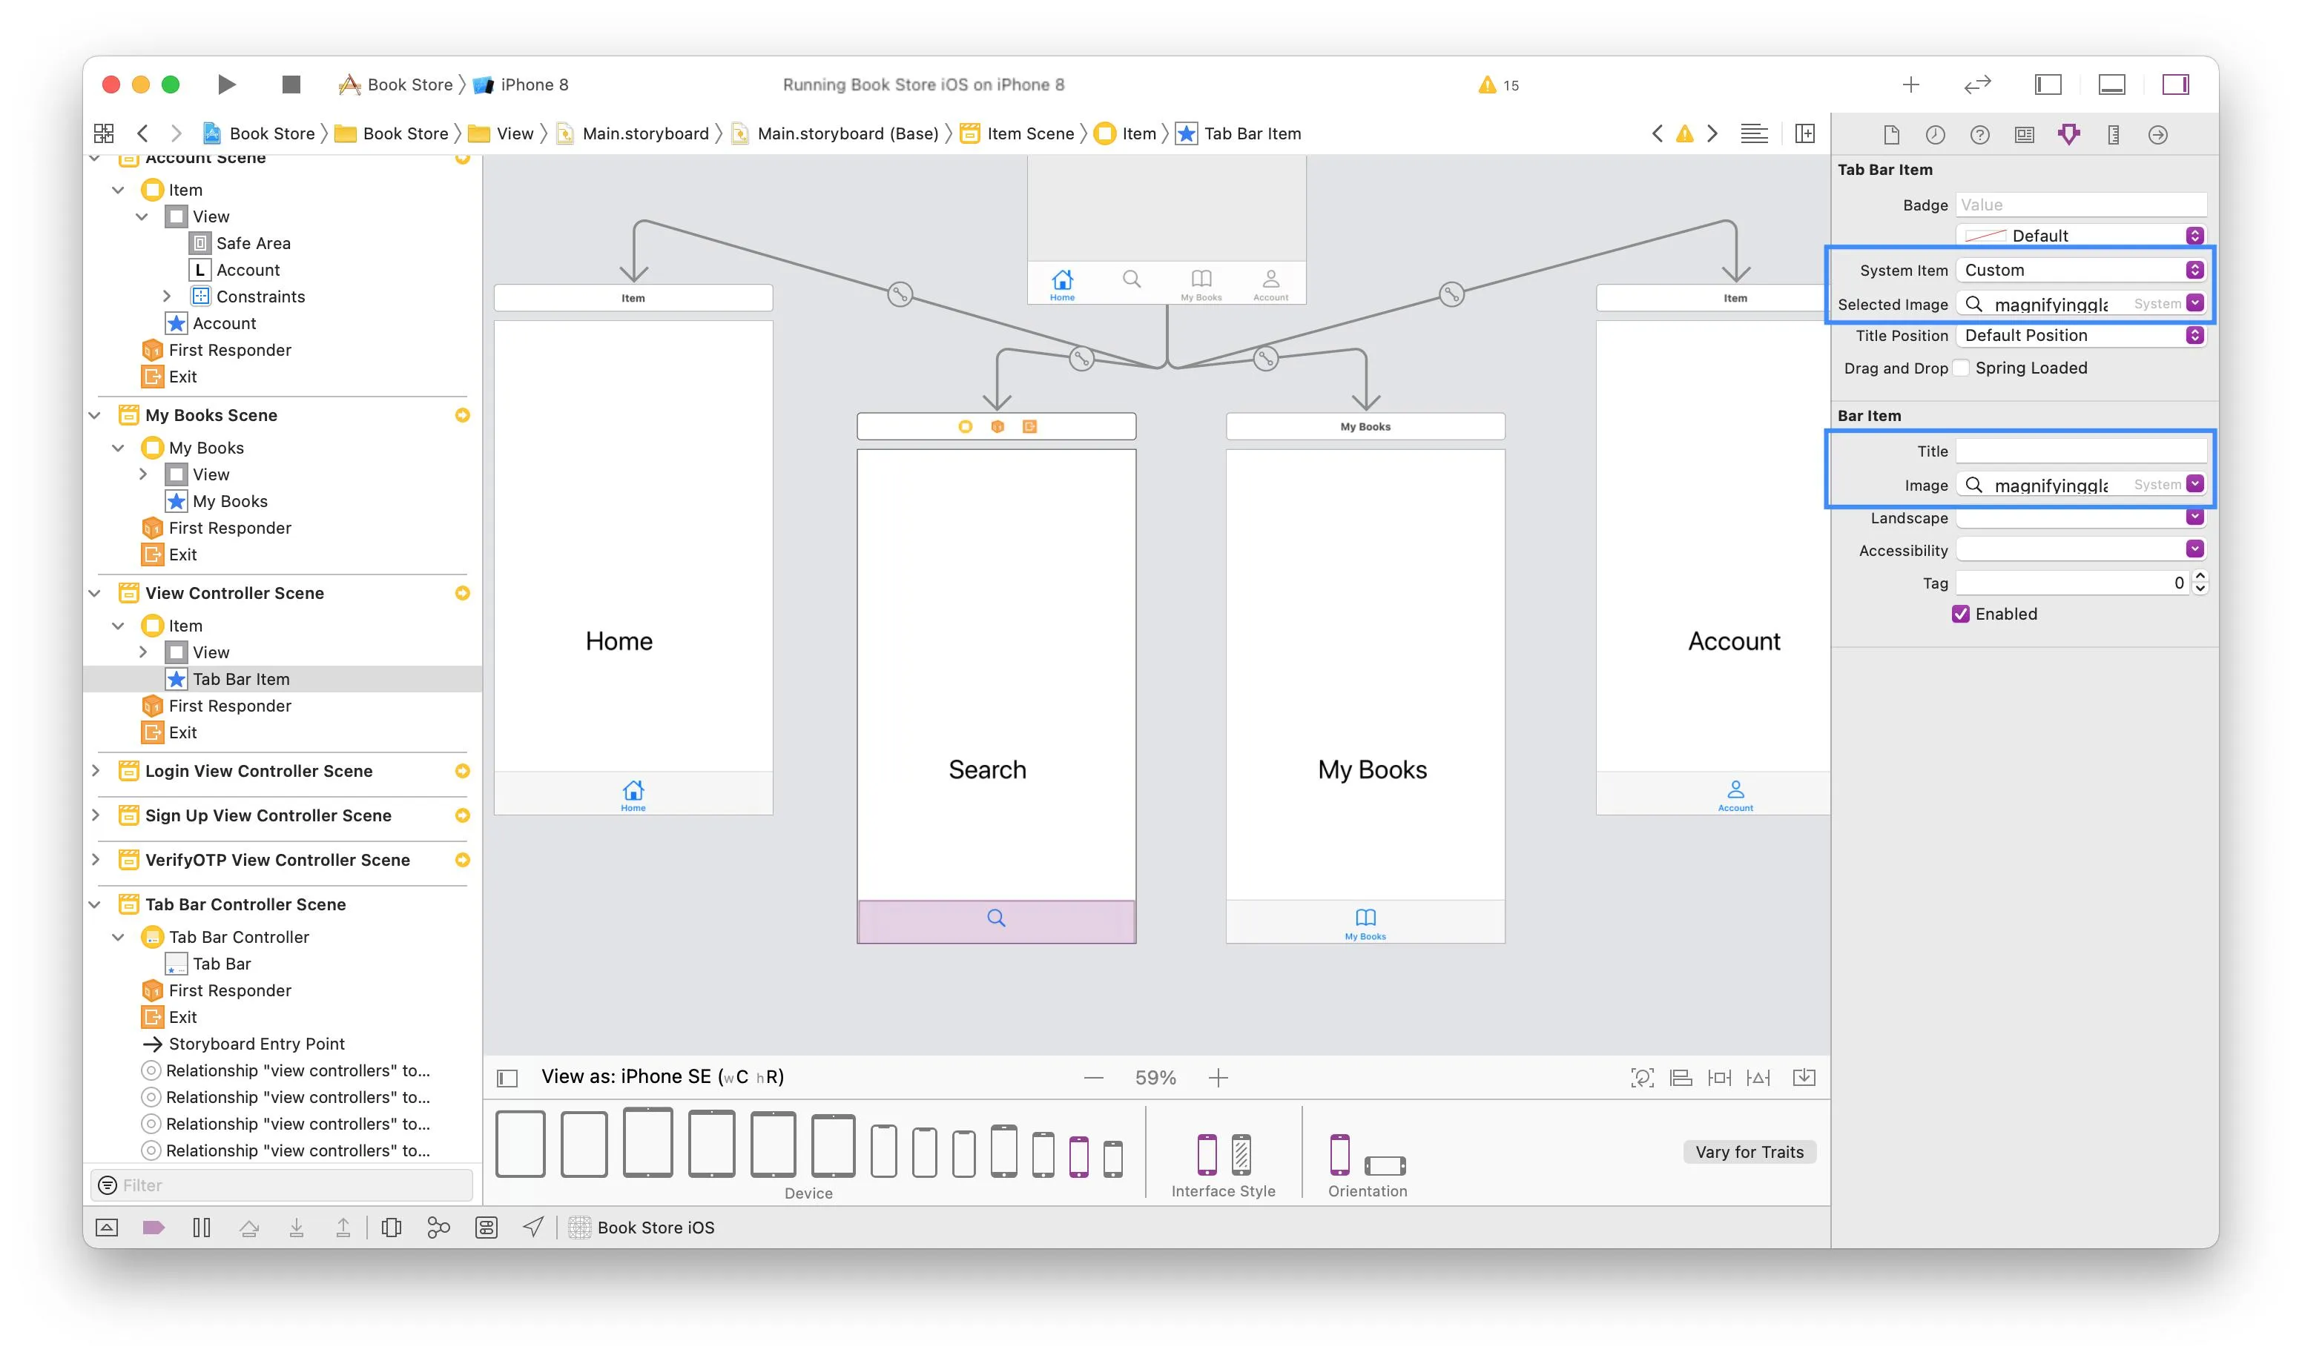The height and width of the screenshot is (1358, 2302).
Task: Click the Title text field
Action: click(x=2080, y=451)
